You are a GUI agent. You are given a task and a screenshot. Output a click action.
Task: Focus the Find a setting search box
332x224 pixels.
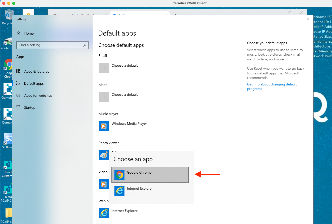click(52, 45)
